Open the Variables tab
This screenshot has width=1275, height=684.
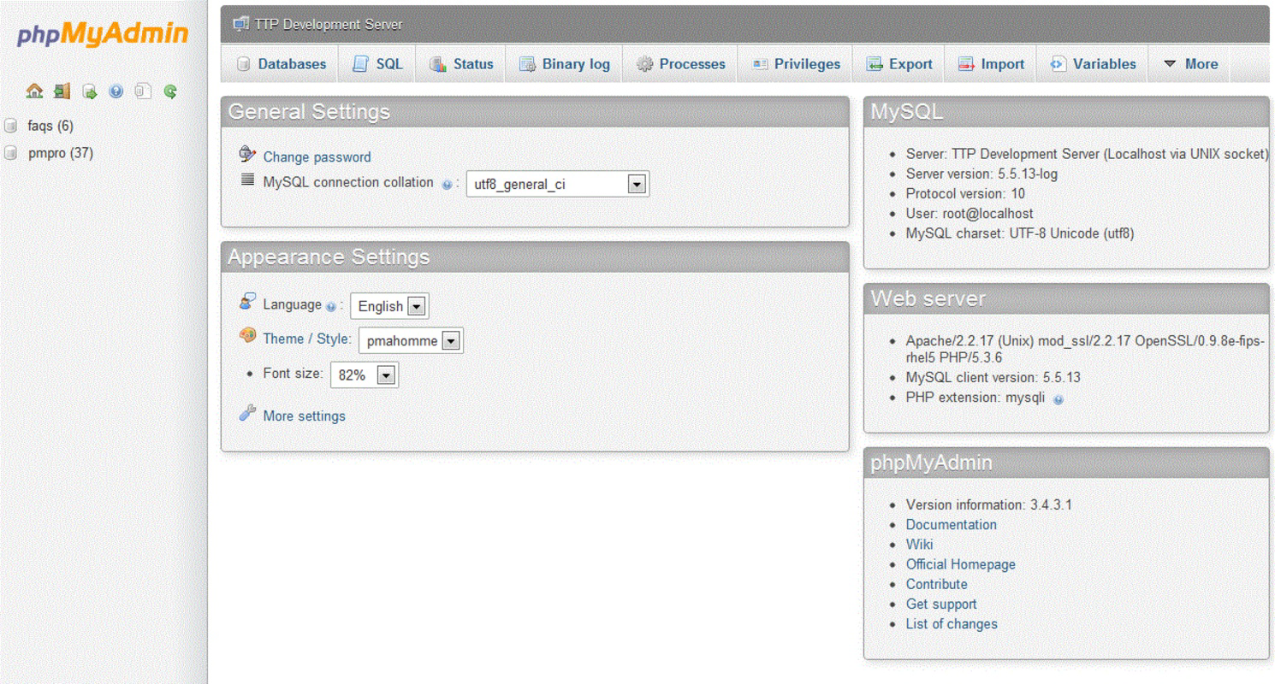coord(1093,64)
